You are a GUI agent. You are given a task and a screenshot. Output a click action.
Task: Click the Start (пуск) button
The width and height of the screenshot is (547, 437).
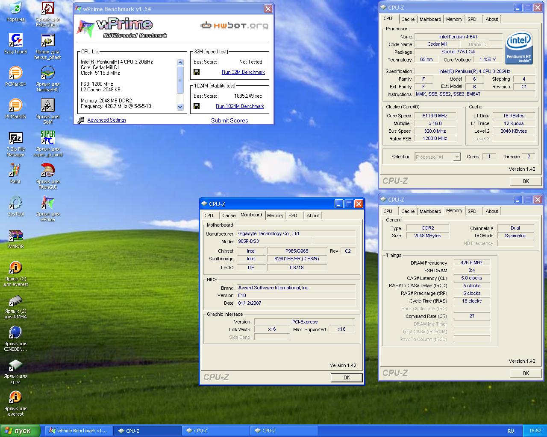(20, 431)
